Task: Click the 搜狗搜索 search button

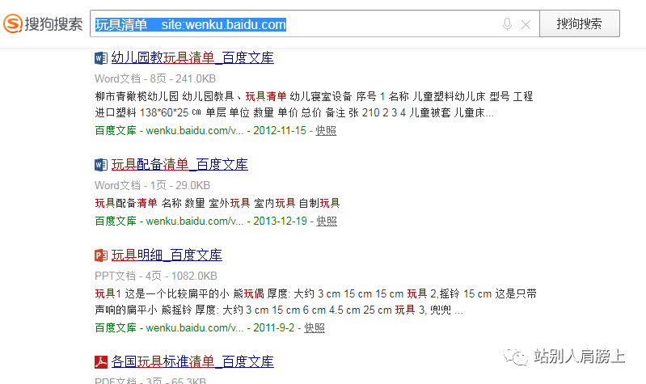Action: [579, 23]
